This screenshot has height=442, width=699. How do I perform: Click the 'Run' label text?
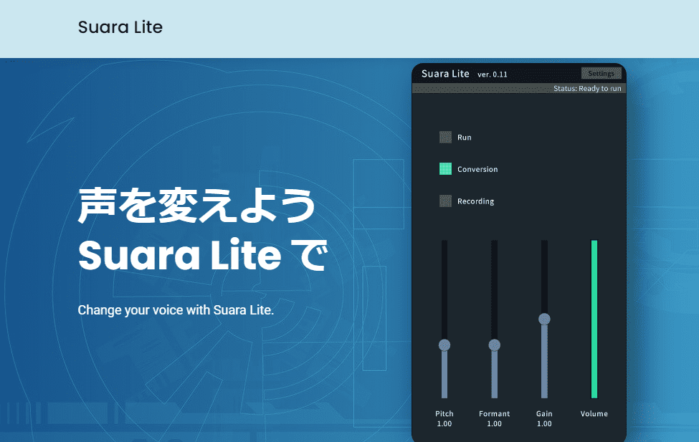tap(465, 138)
